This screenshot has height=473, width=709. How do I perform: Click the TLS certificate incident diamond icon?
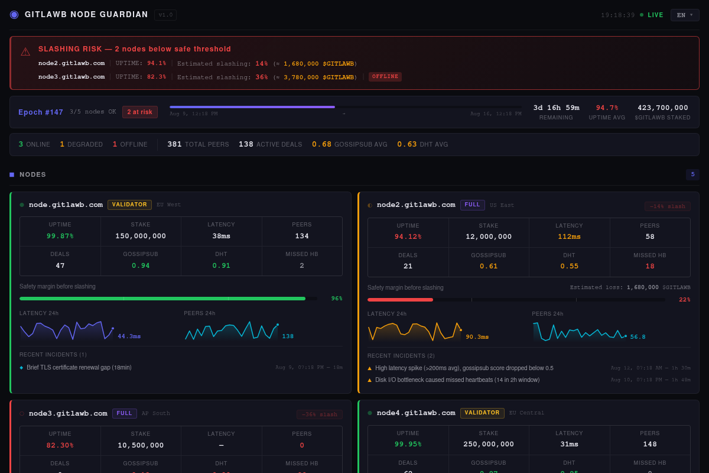(x=22, y=368)
